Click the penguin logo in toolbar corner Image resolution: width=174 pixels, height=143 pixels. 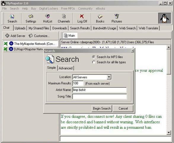tap(165, 18)
